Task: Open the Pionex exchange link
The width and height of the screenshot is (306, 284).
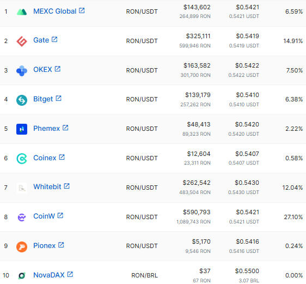Action: [x=45, y=246]
